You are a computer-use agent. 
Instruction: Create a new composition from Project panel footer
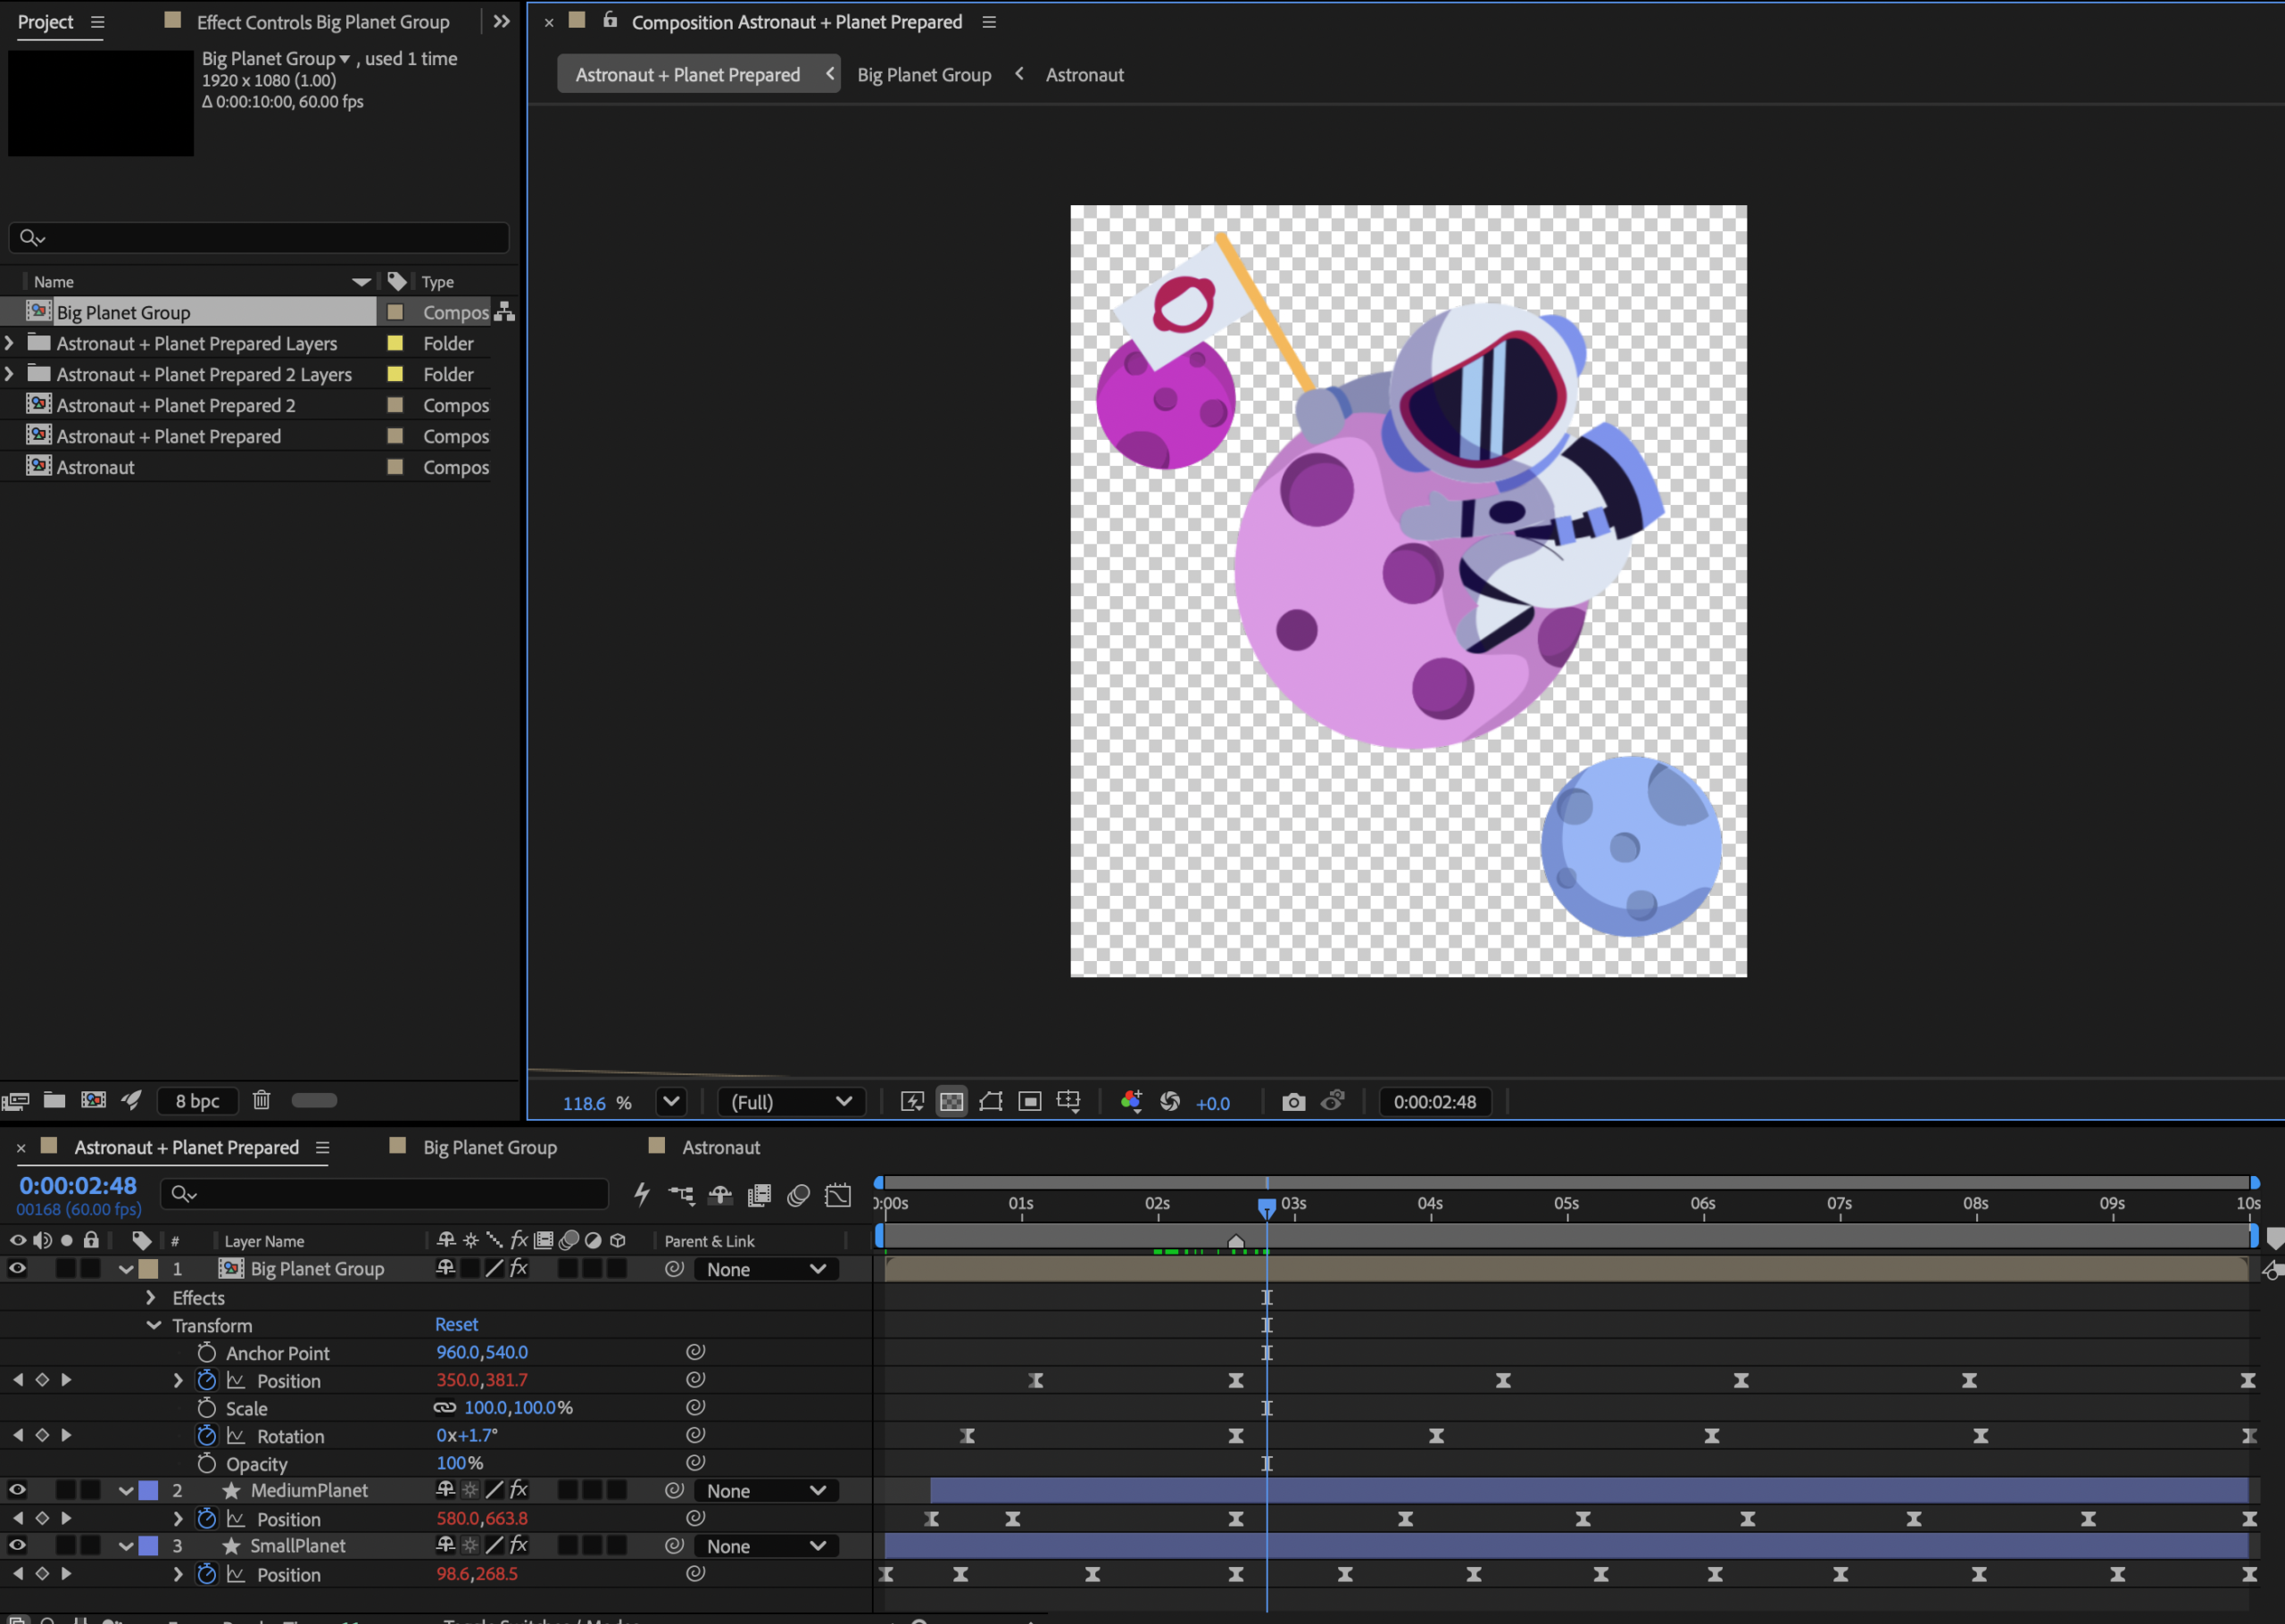[93, 1100]
